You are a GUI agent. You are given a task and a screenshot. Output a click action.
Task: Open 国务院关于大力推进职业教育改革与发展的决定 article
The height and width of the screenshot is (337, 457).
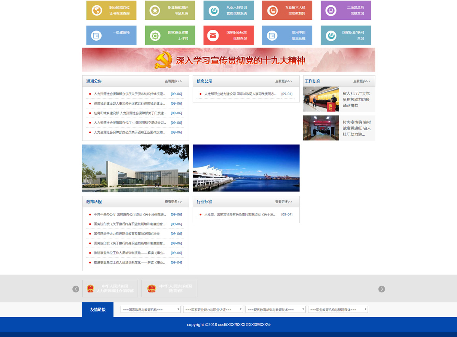click(127, 234)
